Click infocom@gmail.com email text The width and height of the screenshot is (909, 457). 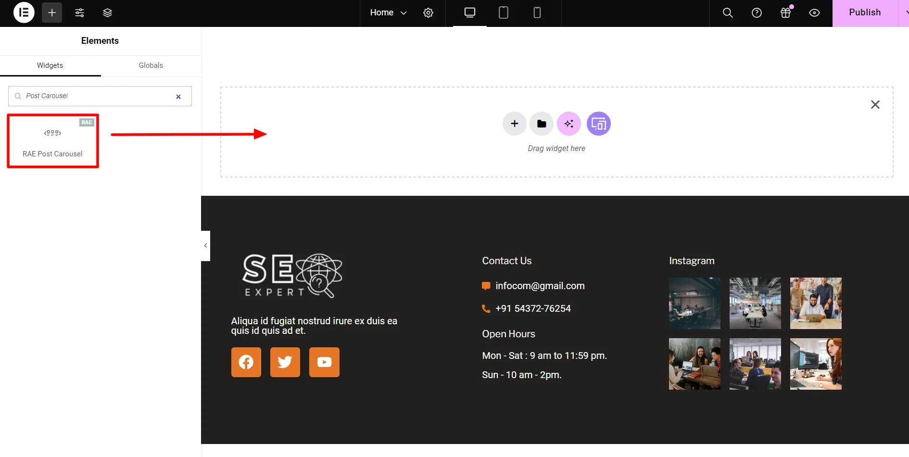click(x=540, y=286)
